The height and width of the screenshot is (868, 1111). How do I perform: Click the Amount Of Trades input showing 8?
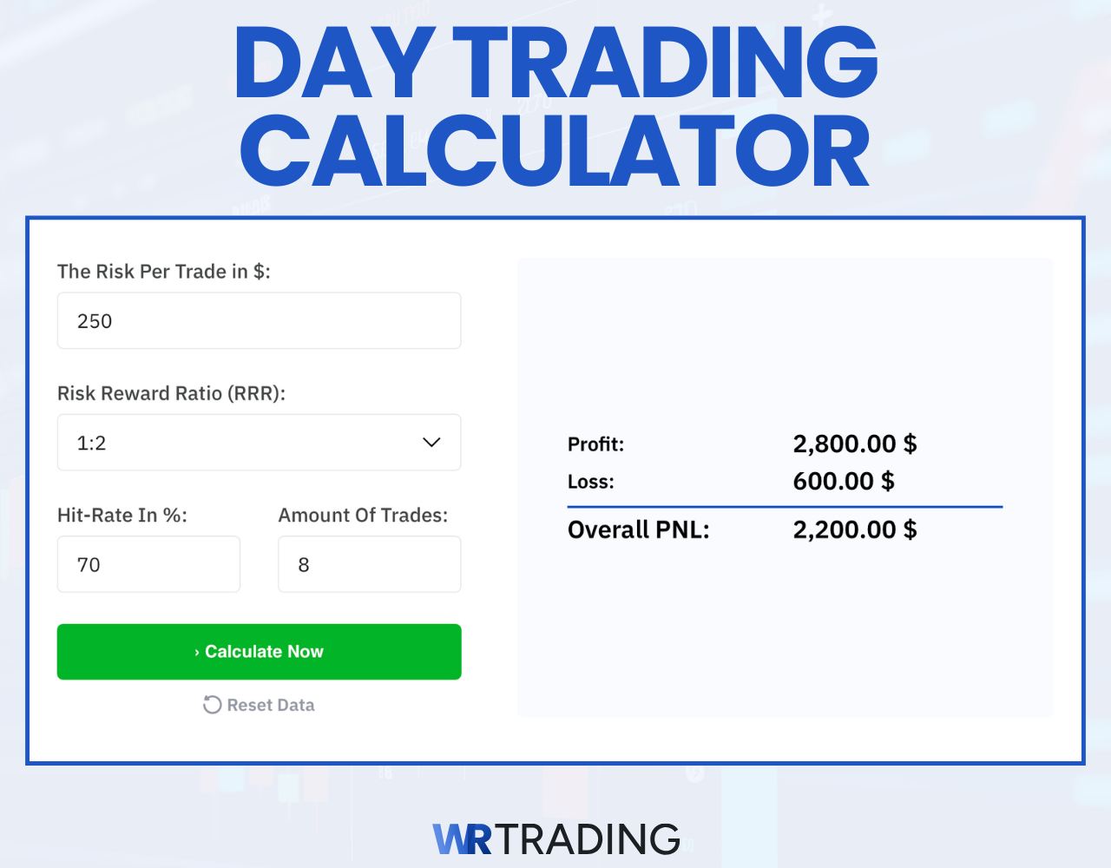pyautogui.click(x=369, y=564)
